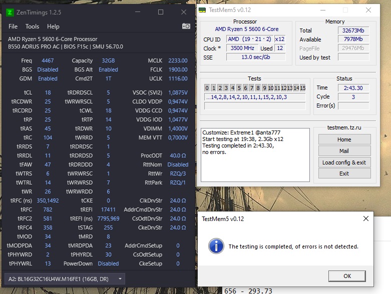Viewport: 391px width, 294px height.
Task: Click the Clock value 3500 MHz
Action: point(242,48)
